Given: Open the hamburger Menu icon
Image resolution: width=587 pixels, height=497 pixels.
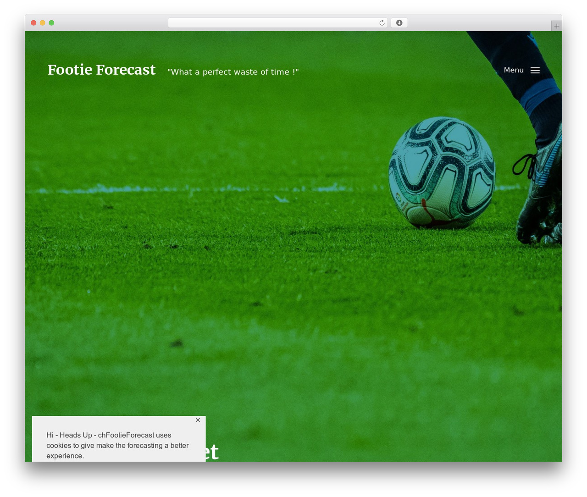Looking at the screenshot, I should 535,71.
